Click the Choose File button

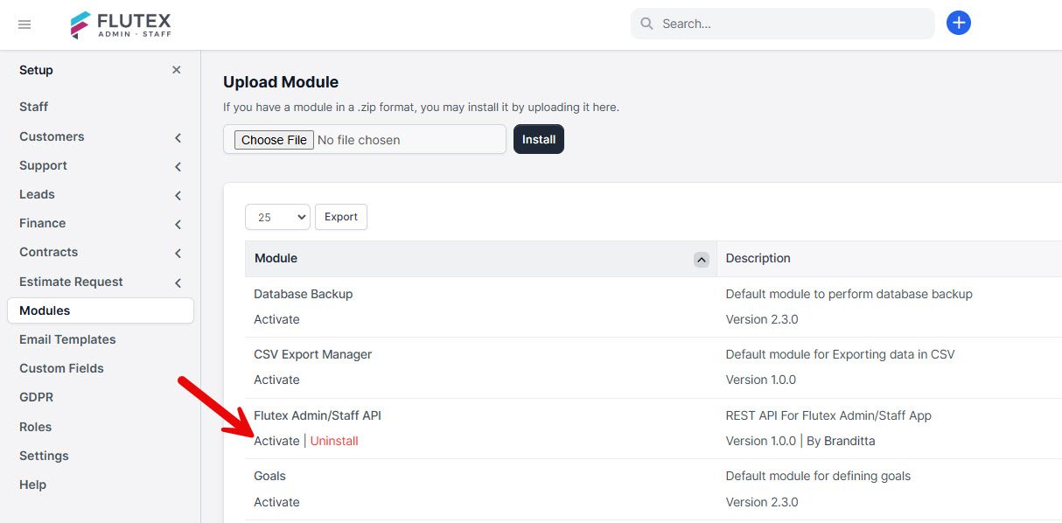click(274, 140)
